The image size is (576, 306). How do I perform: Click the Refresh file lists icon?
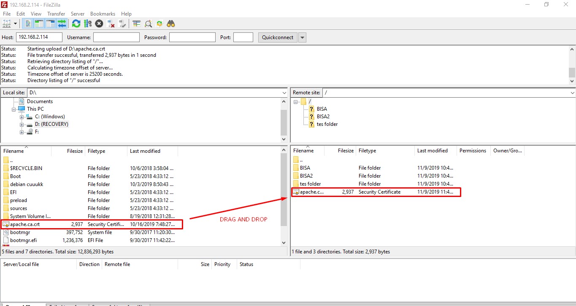[76, 23]
